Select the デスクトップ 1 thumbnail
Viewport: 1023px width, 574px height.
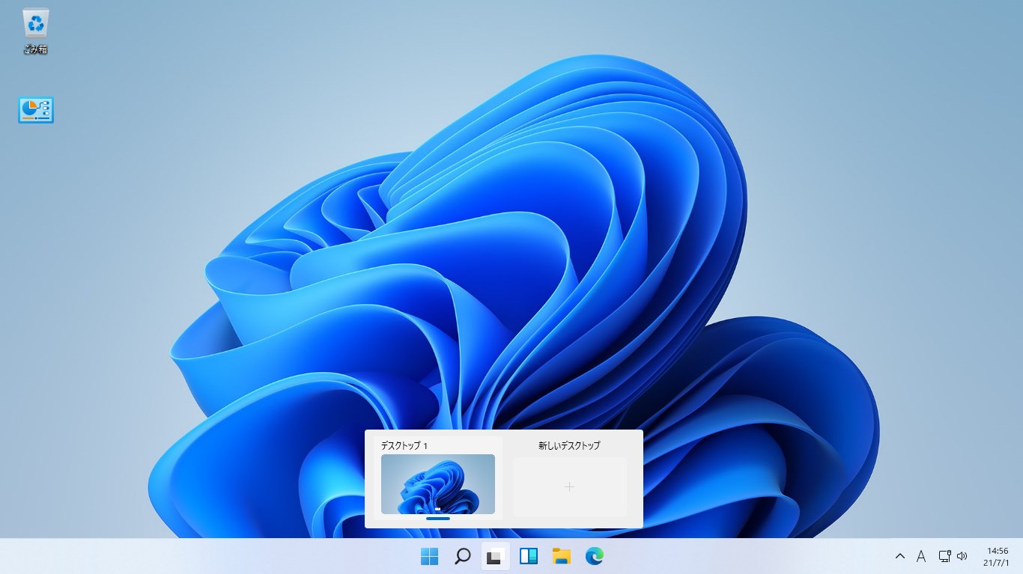pos(438,484)
